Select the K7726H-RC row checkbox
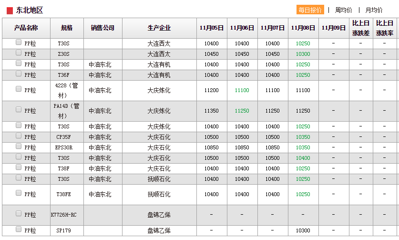399x240 pixels. point(18,213)
